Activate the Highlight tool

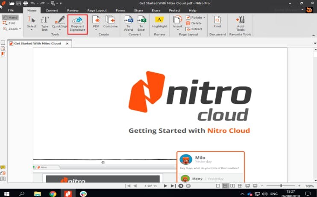click(160, 23)
